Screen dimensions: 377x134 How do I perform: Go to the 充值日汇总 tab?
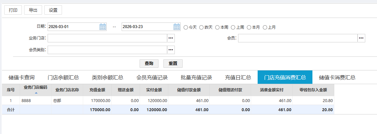click(x=238, y=77)
